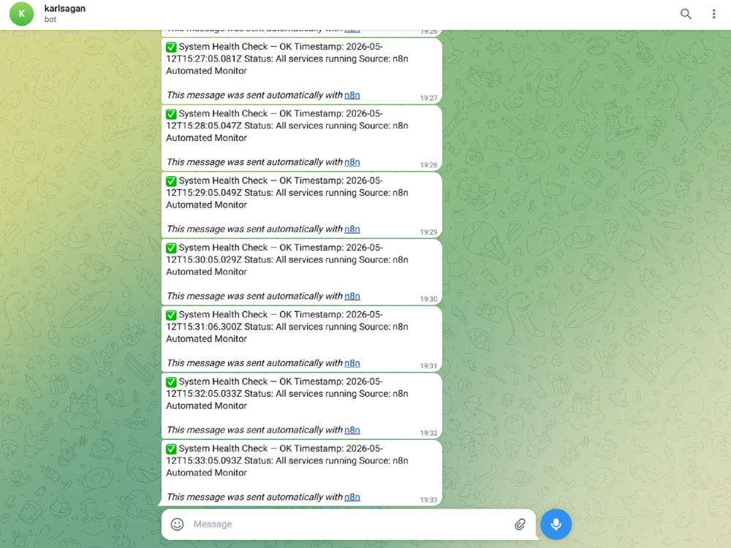Click the green checkmark in the 15:33:05.093Z message
This screenshot has width=731, height=548.
click(171, 449)
